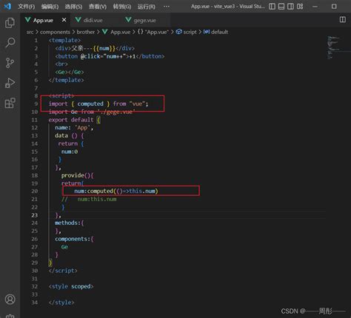
Task: Click line number 23 in the gutter
Action: (x=35, y=215)
